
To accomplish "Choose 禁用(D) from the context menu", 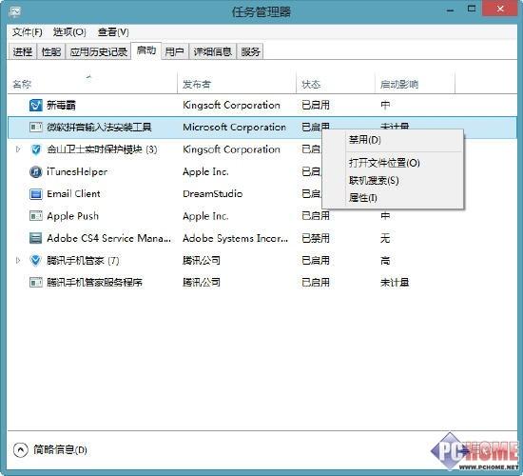I will 364,140.
